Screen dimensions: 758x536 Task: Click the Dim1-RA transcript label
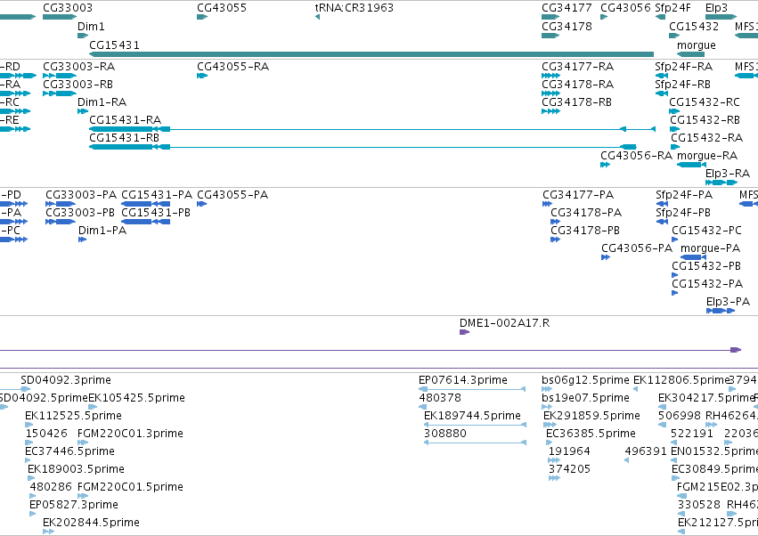[102, 102]
